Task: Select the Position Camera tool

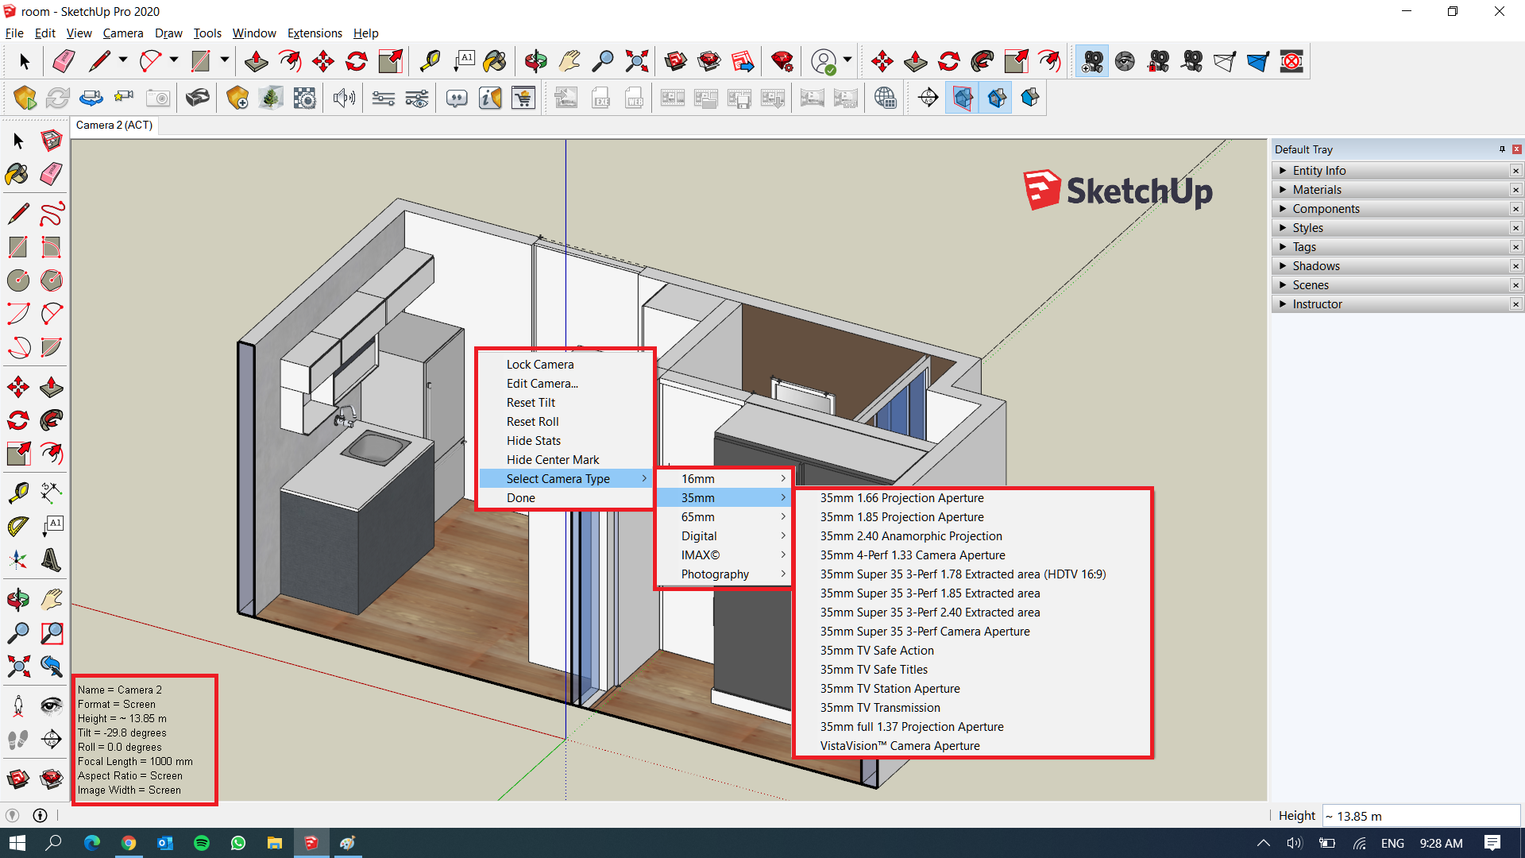Action: pyautogui.click(x=17, y=705)
